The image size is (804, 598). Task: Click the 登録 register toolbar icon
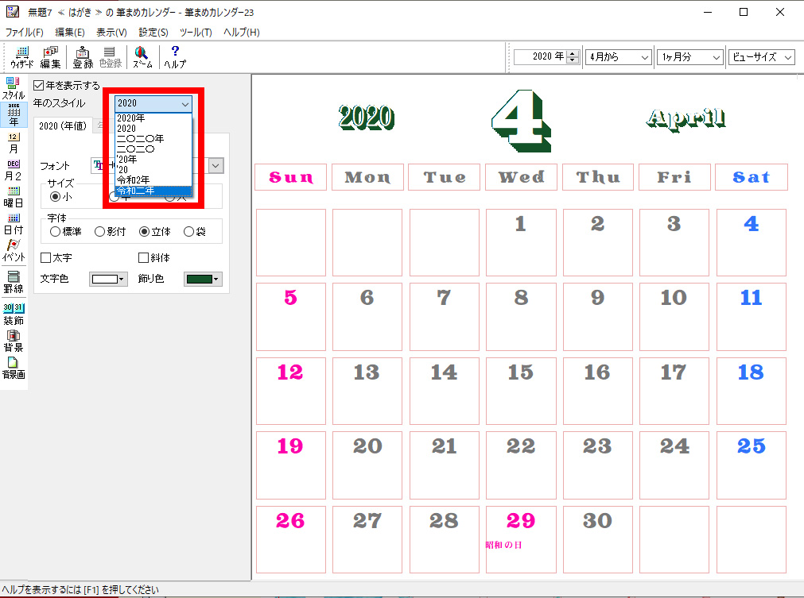click(83, 57)
